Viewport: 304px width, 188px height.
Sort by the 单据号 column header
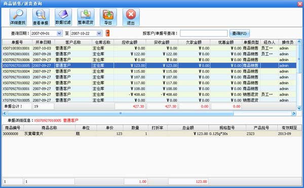point(17,42)
